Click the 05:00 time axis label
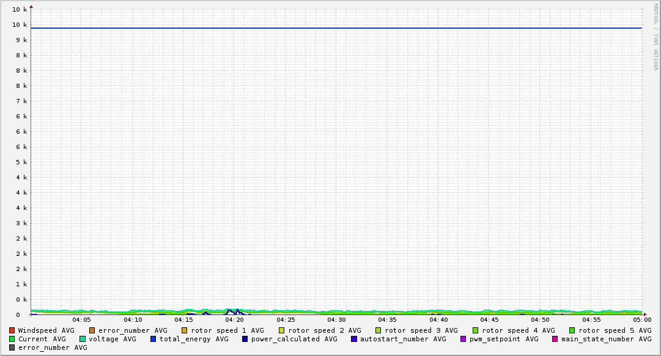The image size is (661, 356). click(x=641, y=319)
